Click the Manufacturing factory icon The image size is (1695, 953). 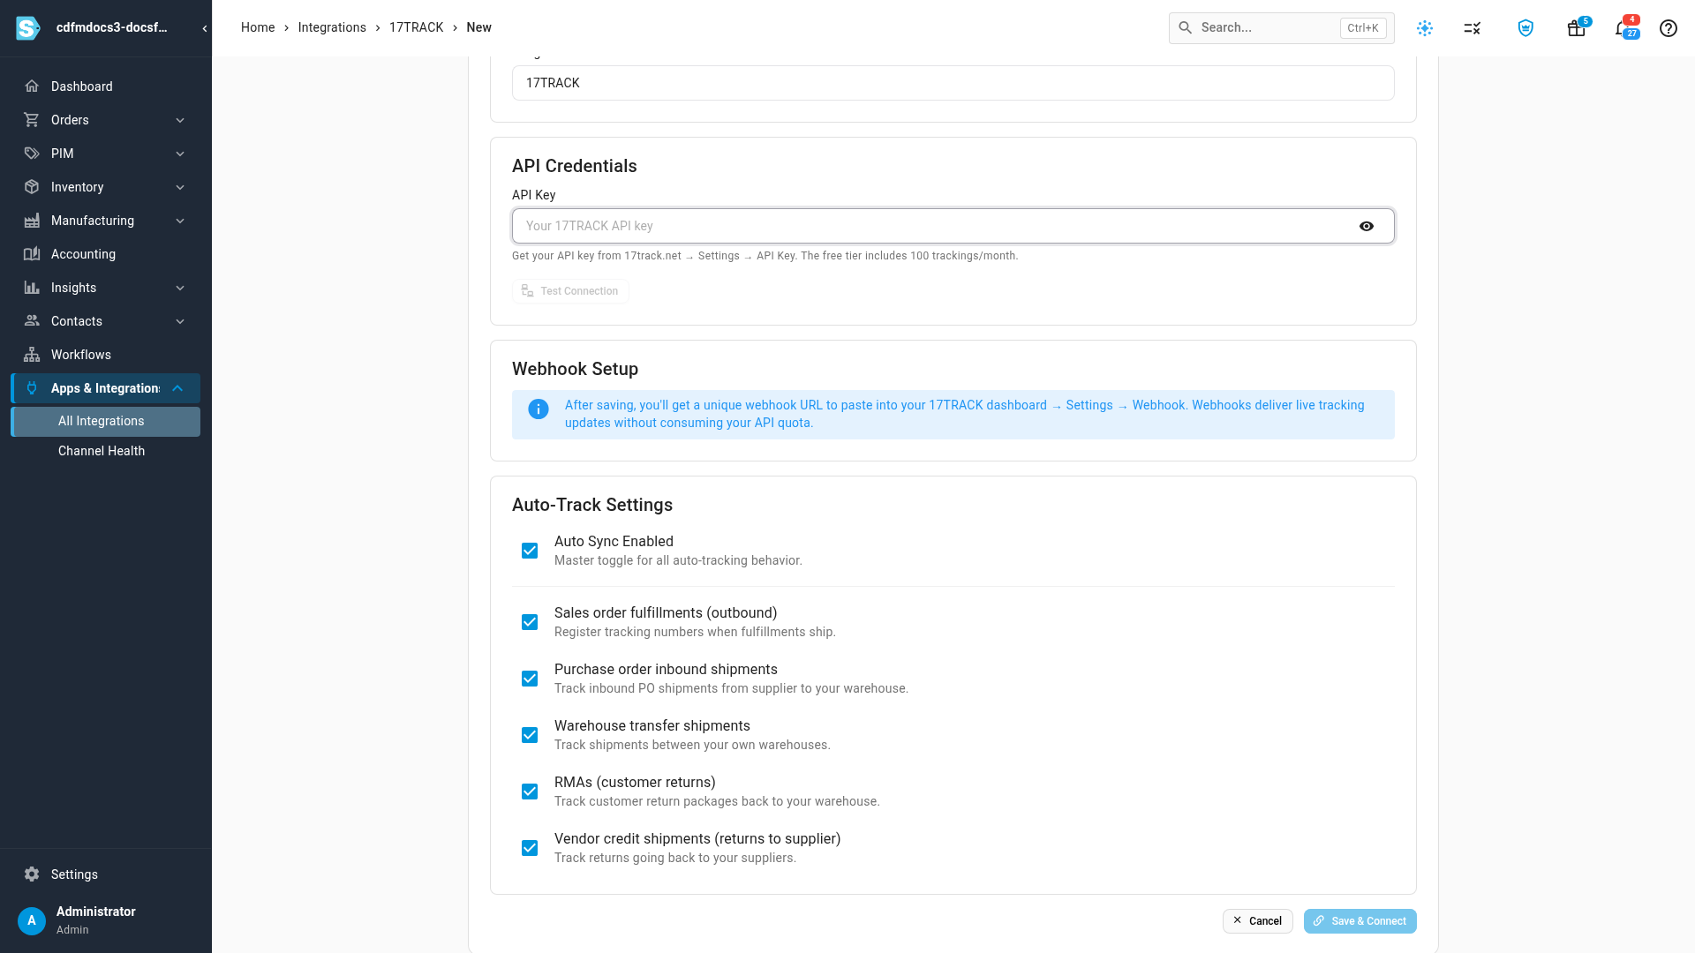click(x=32, y=221)
